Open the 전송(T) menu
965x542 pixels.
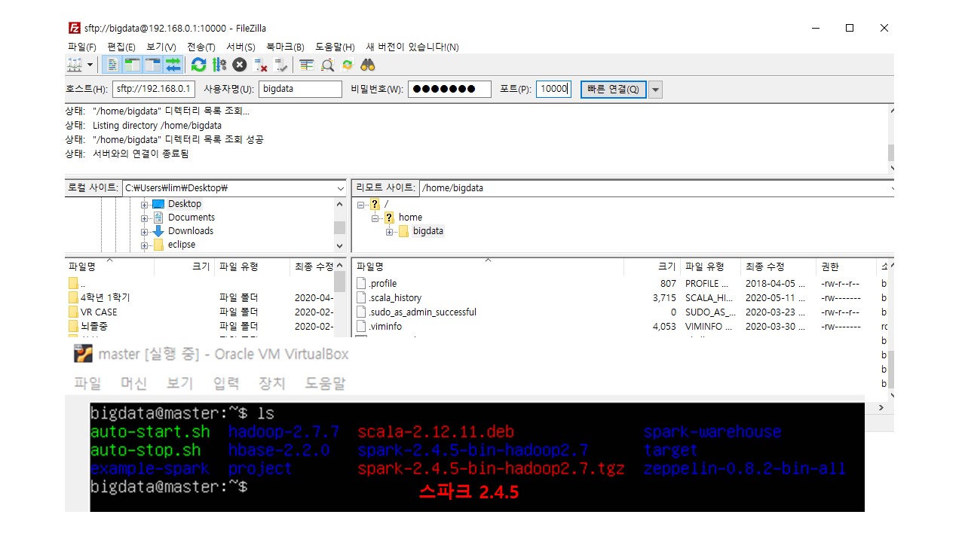click(201, 47)
